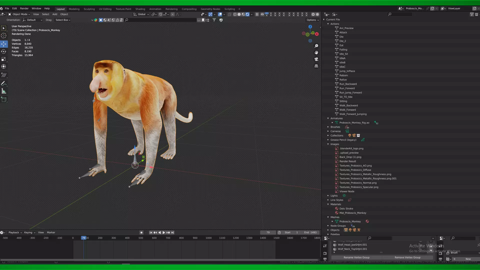
Task: Click Remove Vertex Group button
Action: pos(407,257)
